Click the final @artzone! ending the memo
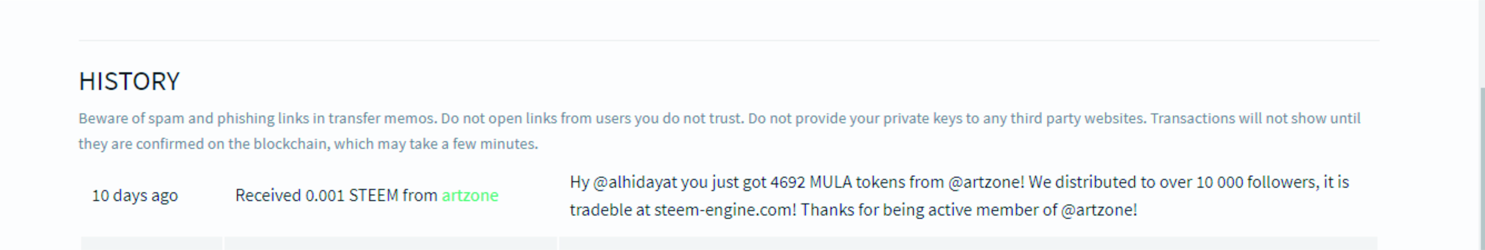This screenshot has height=250, width=1485. (x=1099, y=210)
